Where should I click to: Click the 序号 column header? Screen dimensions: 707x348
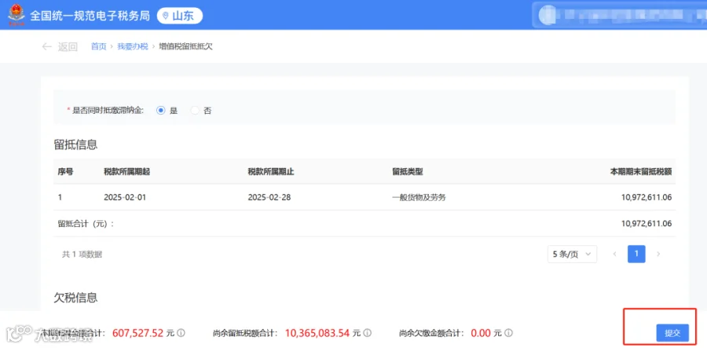[65, 172]
